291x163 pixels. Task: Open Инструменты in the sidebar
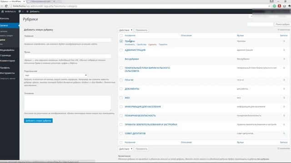click(x=7, y=73)
